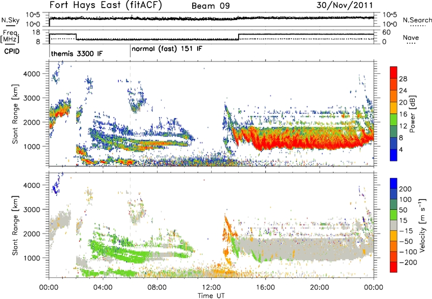Click the gray velocity band near 18:00
The width and height of the screenshot is (432, 299).
click(292, 249)
